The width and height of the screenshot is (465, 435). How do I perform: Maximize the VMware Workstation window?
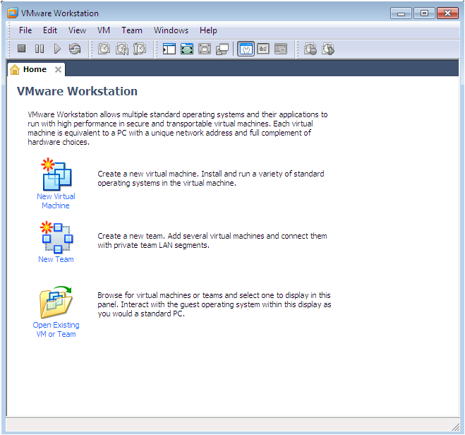[424, 13]
